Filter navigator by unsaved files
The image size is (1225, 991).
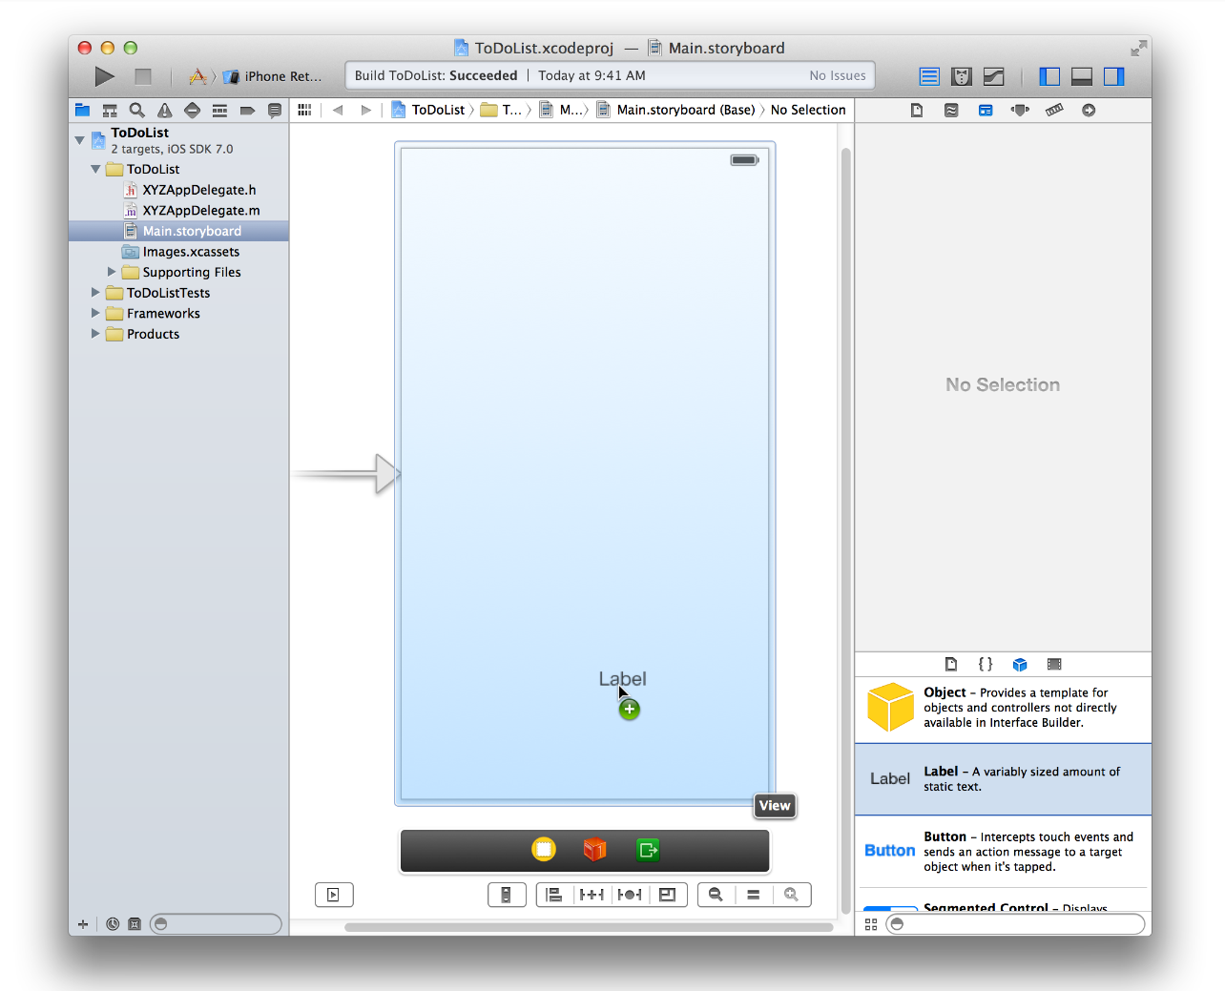point(135,924)
